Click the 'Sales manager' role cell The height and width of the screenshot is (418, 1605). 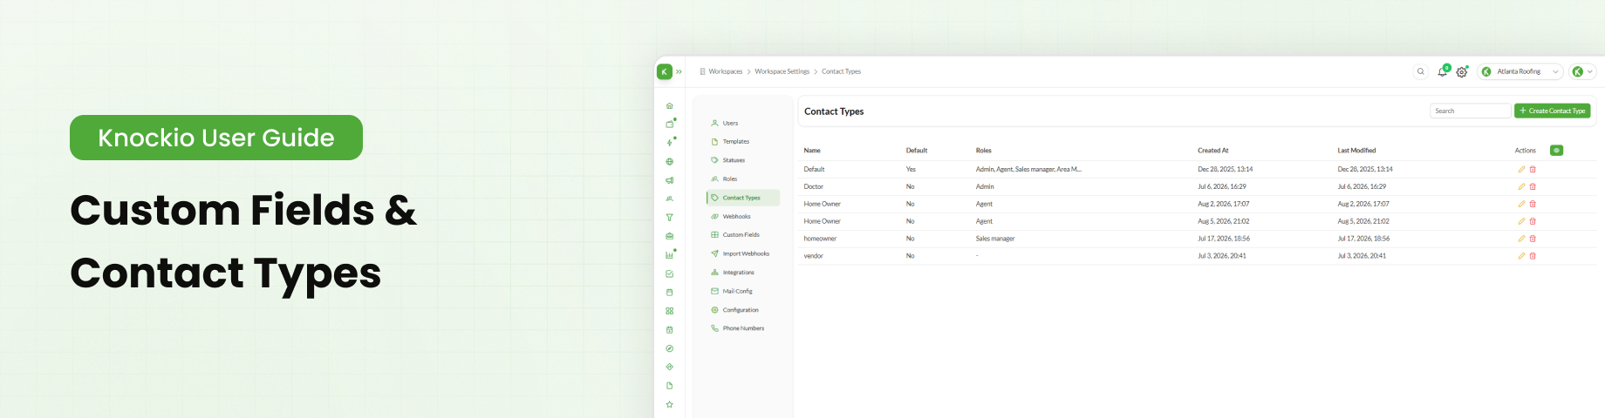995,239
